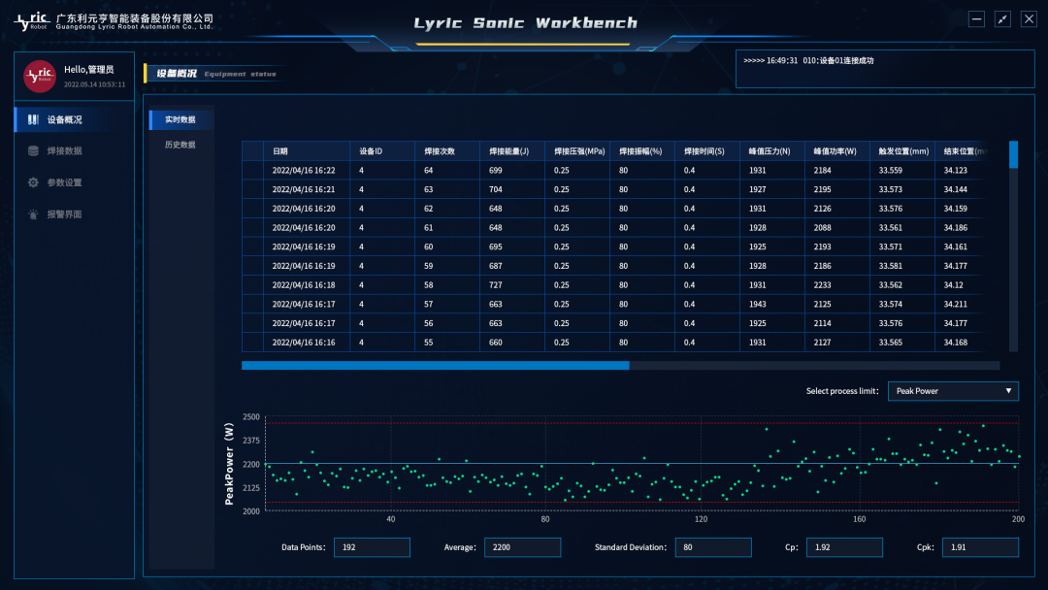Click the equipment overview sidebar icon
Screen dimensions: 1048x590
tap(33, 120)
